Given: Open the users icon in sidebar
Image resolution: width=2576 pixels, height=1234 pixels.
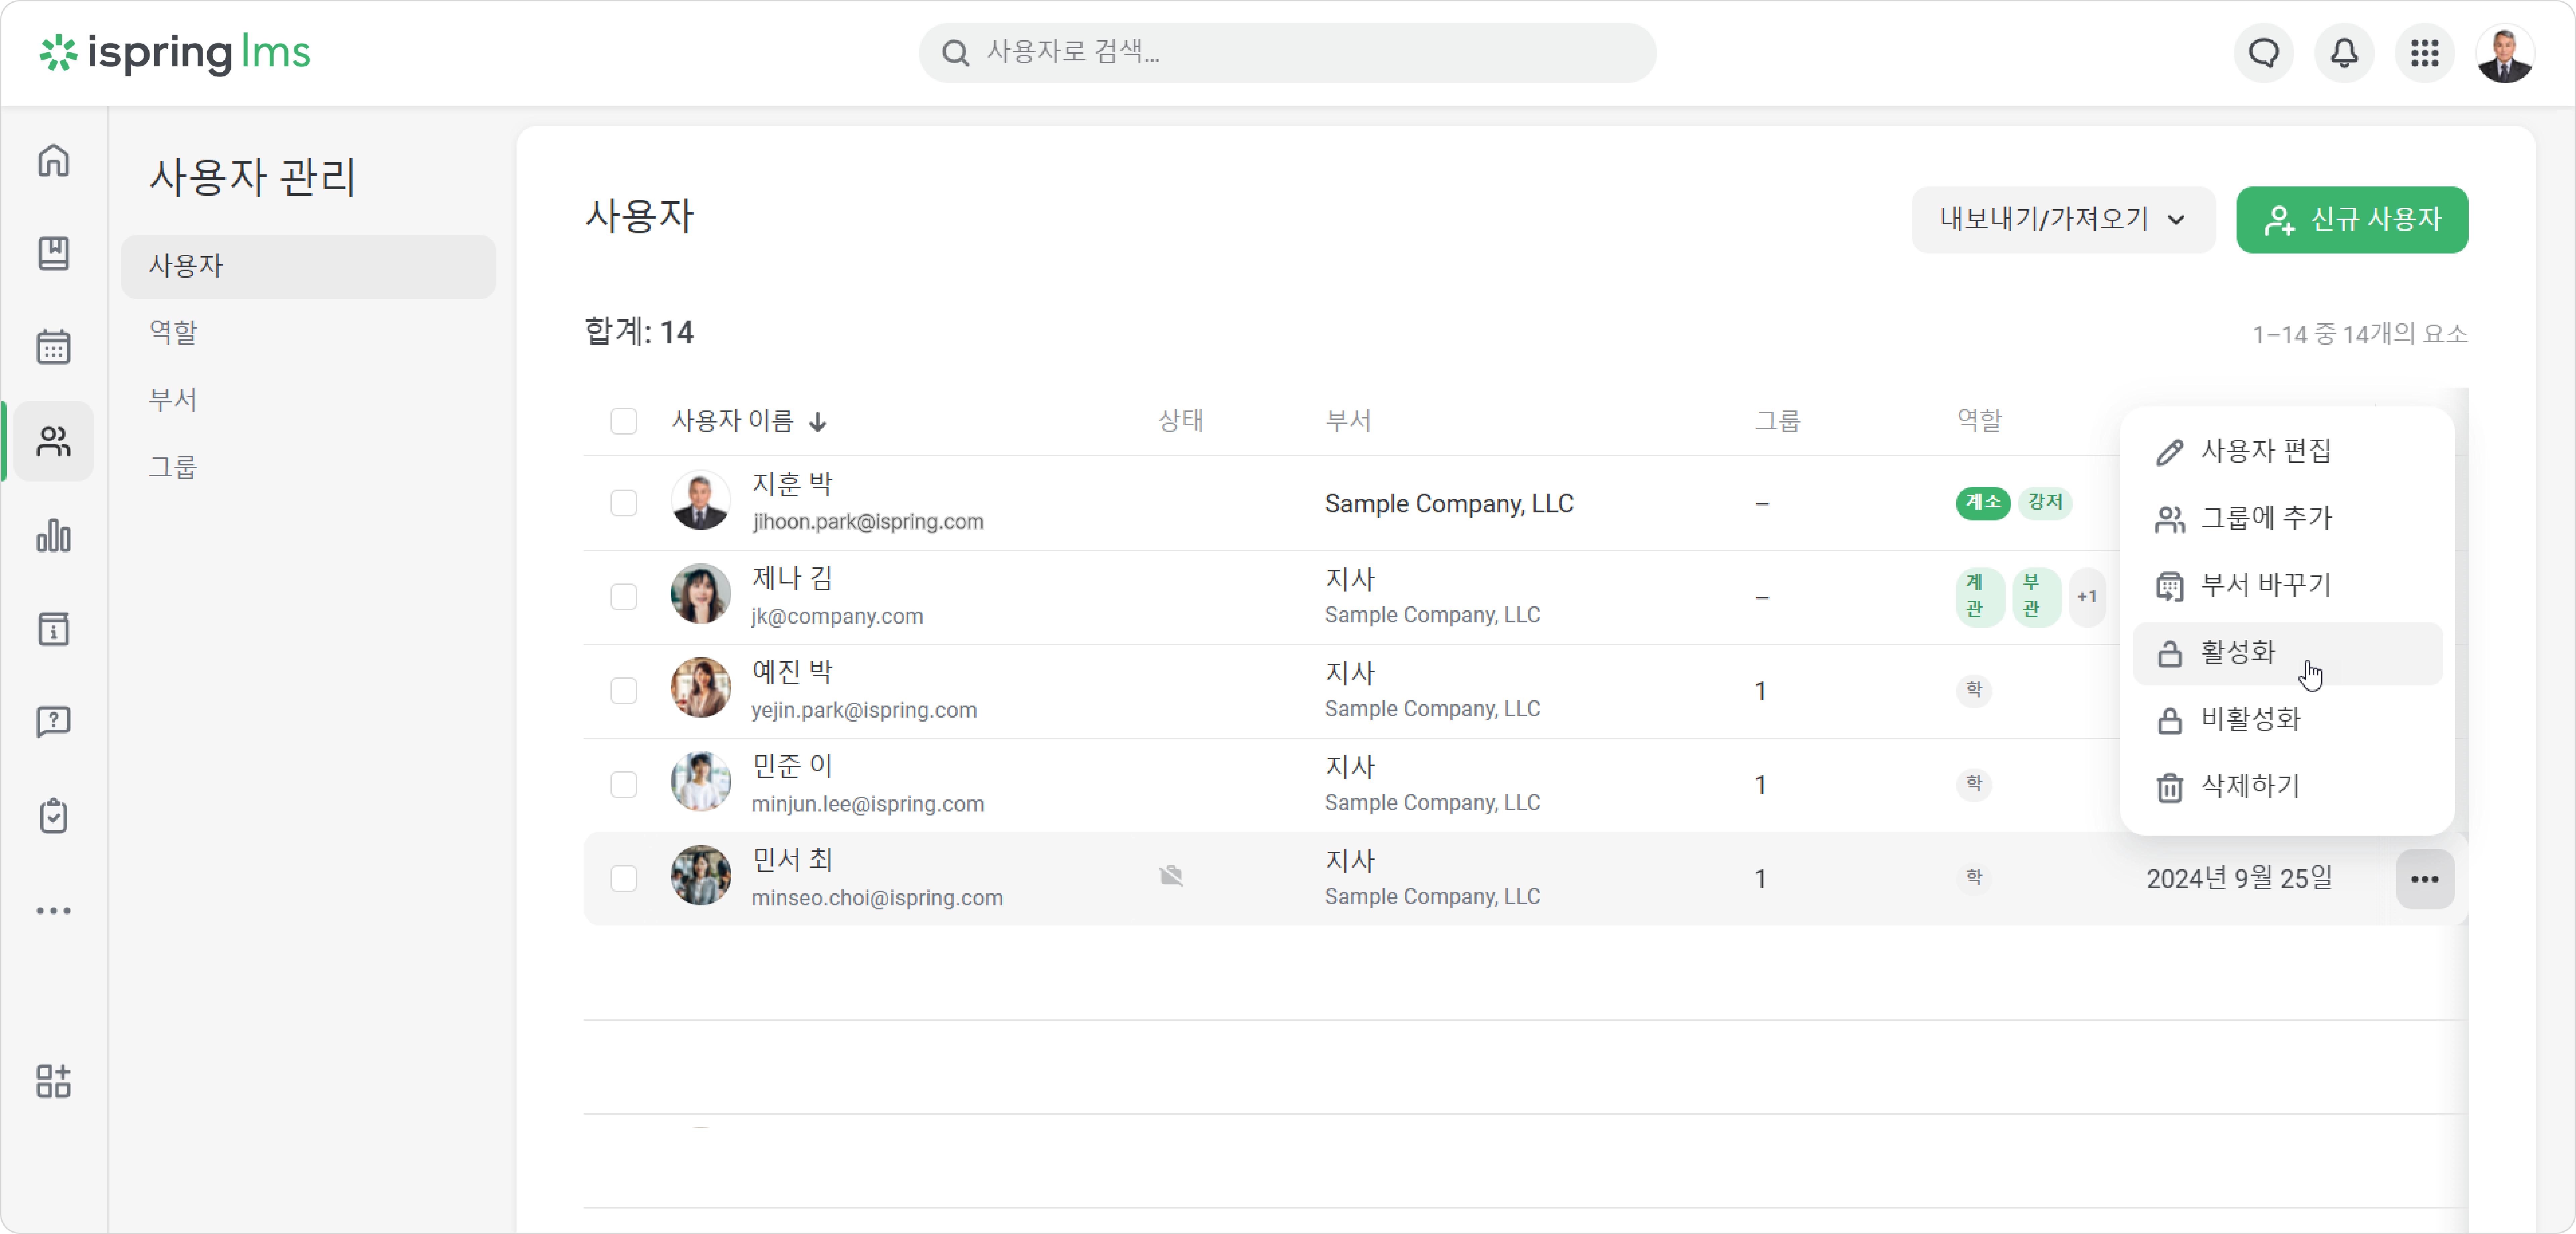Looking at the screenshot, I should point(54,441).
